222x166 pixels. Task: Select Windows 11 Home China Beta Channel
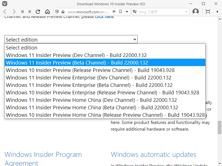[105, 108]
